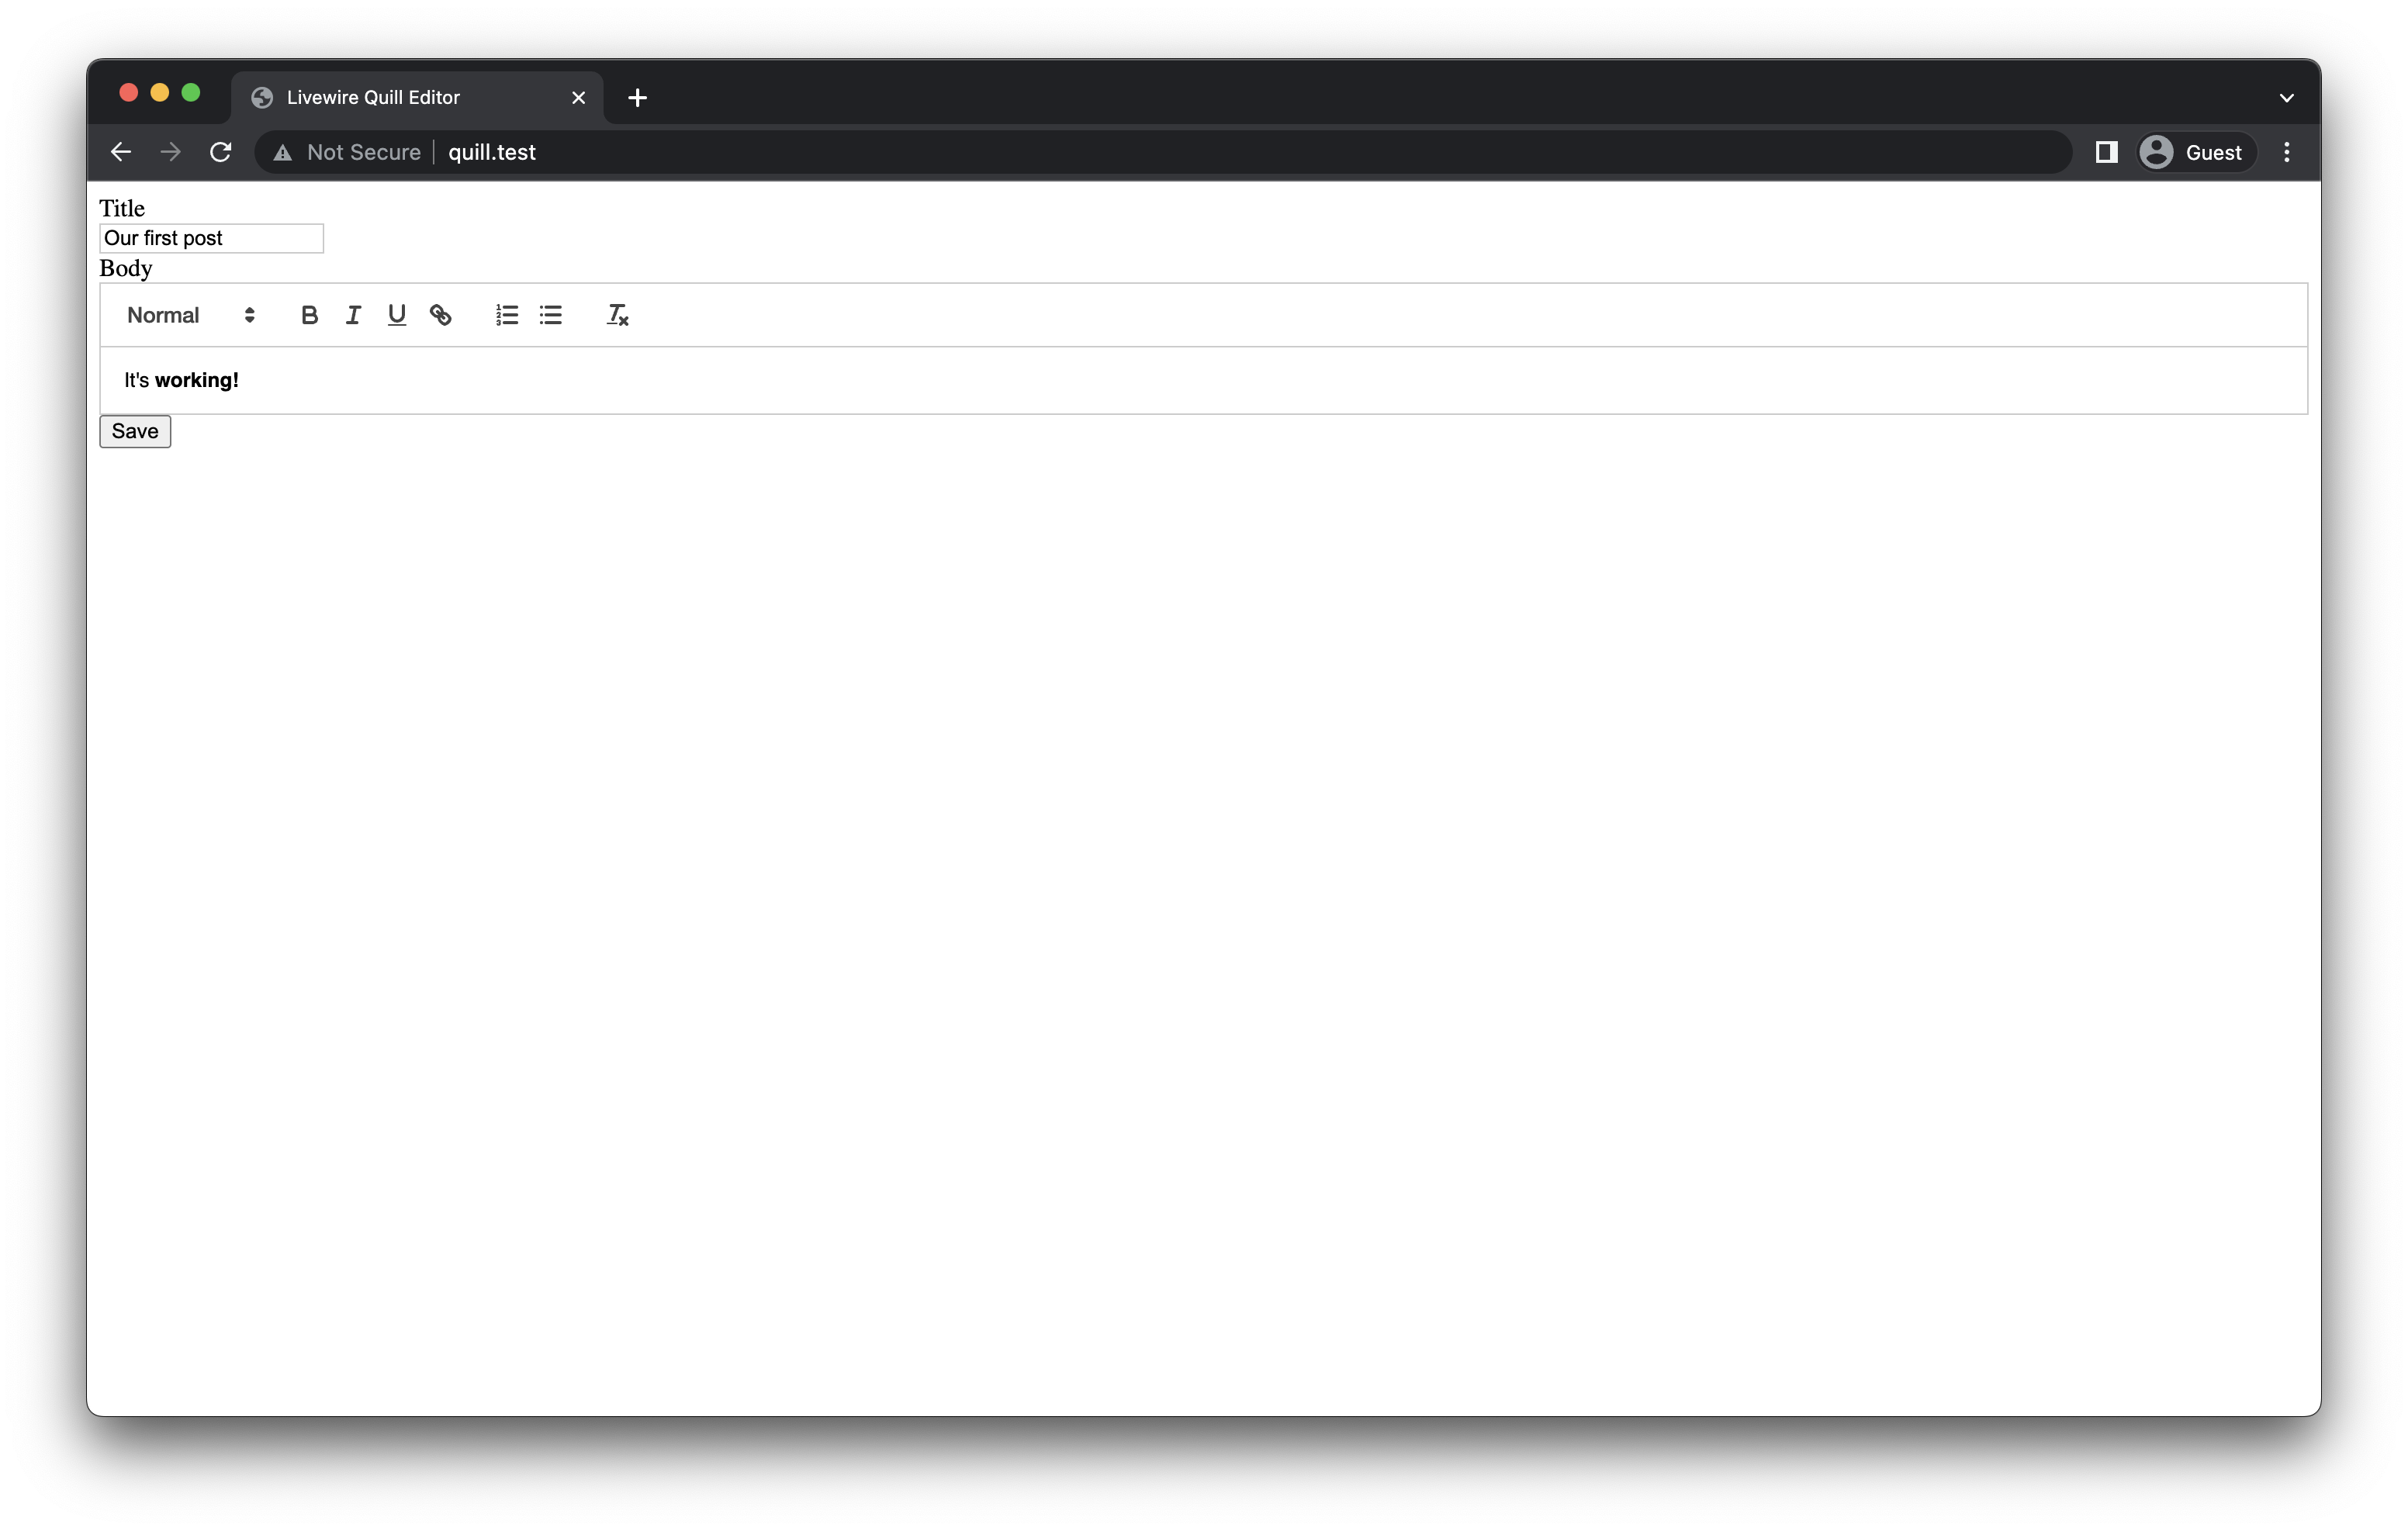Click the Clear Formatting icon
This screenshot has height=1531, width=2408.
pos(616,314)
